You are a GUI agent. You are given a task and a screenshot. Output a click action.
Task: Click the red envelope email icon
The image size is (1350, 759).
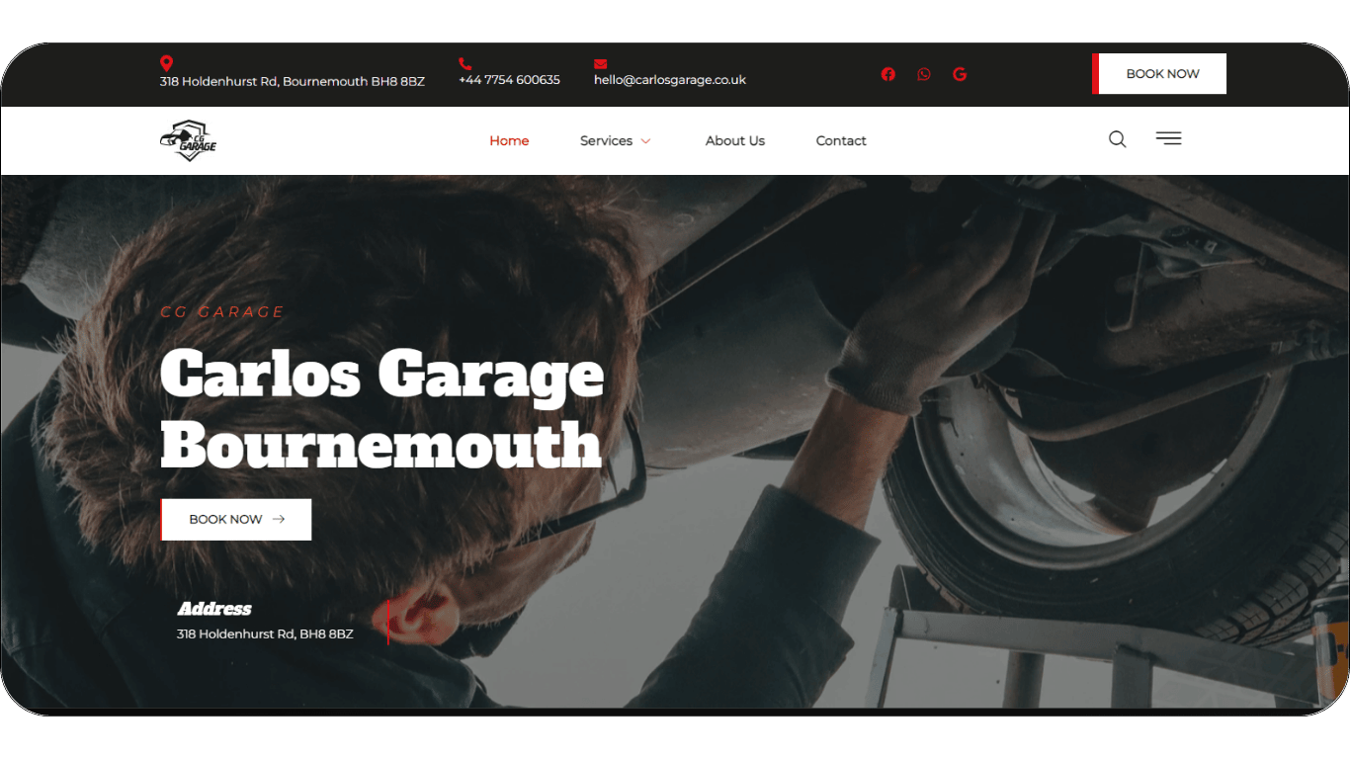pos(600,64)
